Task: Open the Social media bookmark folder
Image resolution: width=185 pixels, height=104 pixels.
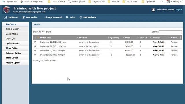Action: 123,2
